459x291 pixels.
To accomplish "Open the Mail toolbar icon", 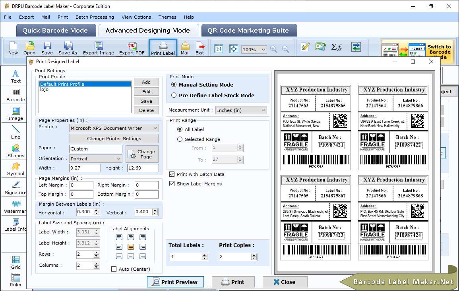I will 185,48.
